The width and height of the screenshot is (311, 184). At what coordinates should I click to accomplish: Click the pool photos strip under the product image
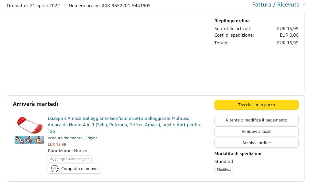pyautogui.click(x=29, y=140)
